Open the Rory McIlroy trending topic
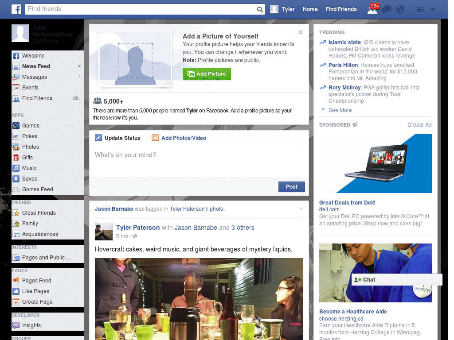Image resolution: width=454 pixels, height=340 pixels. point(344,88)
